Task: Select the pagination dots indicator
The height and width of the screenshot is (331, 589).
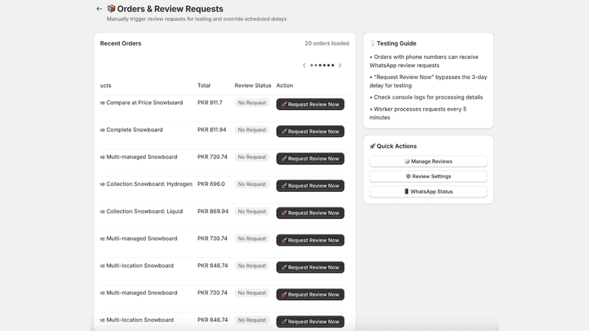Action: coord(322,65)
